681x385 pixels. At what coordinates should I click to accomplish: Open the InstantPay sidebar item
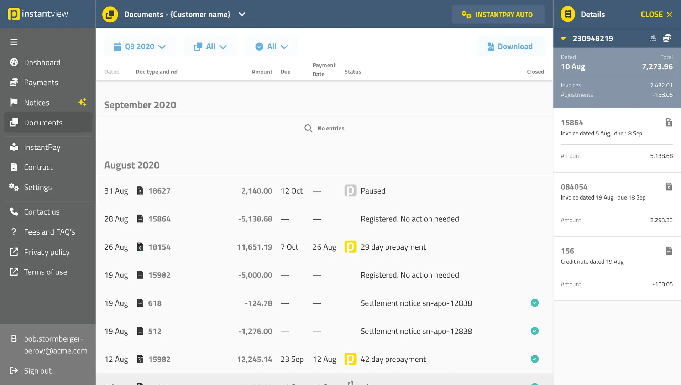tap(42, 147)
